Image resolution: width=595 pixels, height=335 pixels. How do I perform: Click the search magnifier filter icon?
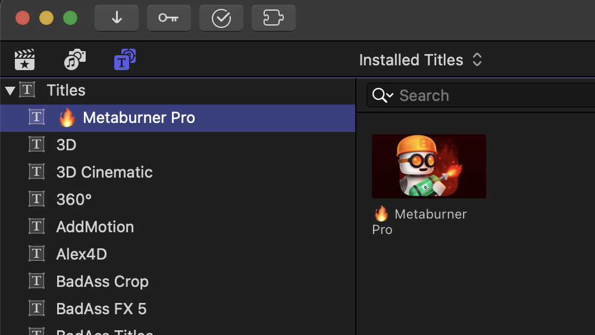[382, 96]
